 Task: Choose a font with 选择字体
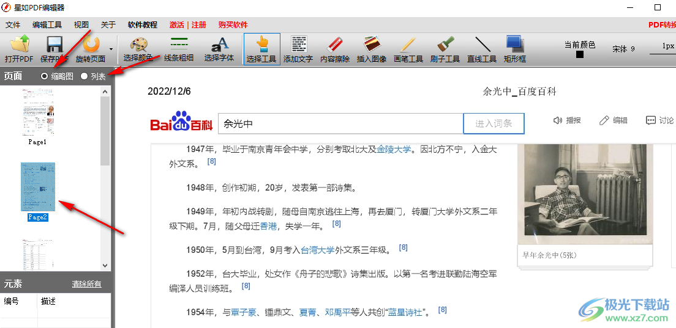(x=219, y=49)
